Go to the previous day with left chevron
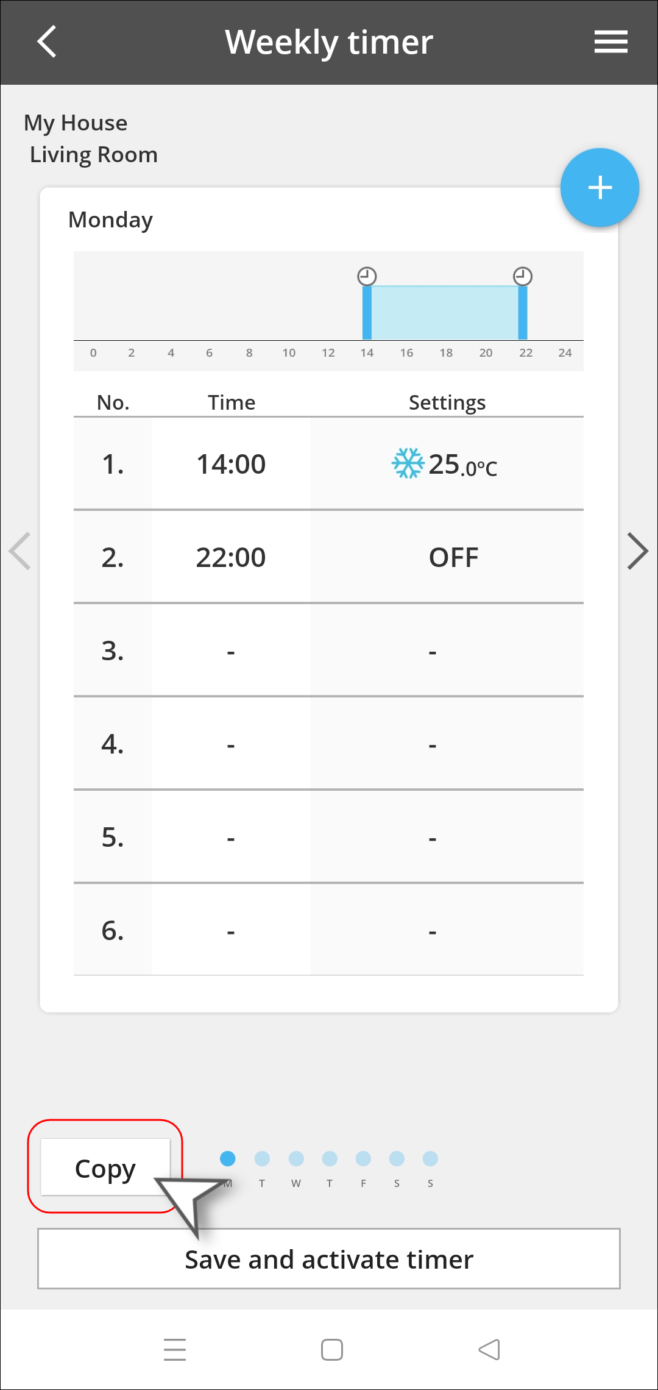658x1390 pixels. pyautogui.click(x=20, y=551)
